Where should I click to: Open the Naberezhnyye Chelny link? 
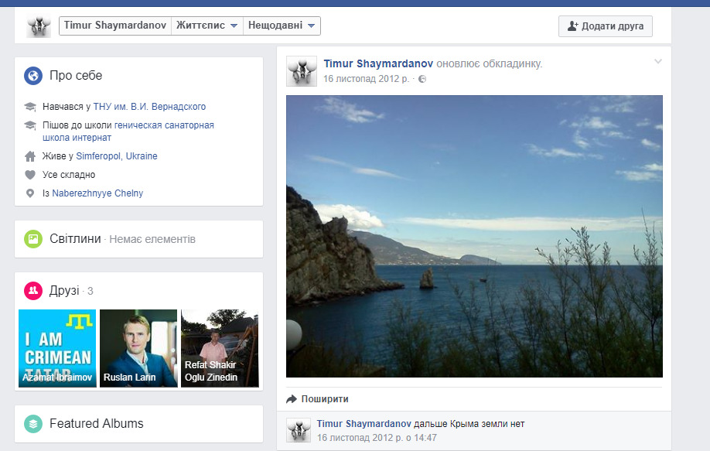point(97,193)
